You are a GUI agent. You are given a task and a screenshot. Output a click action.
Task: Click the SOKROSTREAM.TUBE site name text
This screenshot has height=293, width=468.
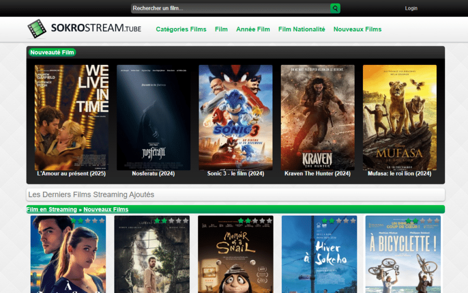click(96, 28)
